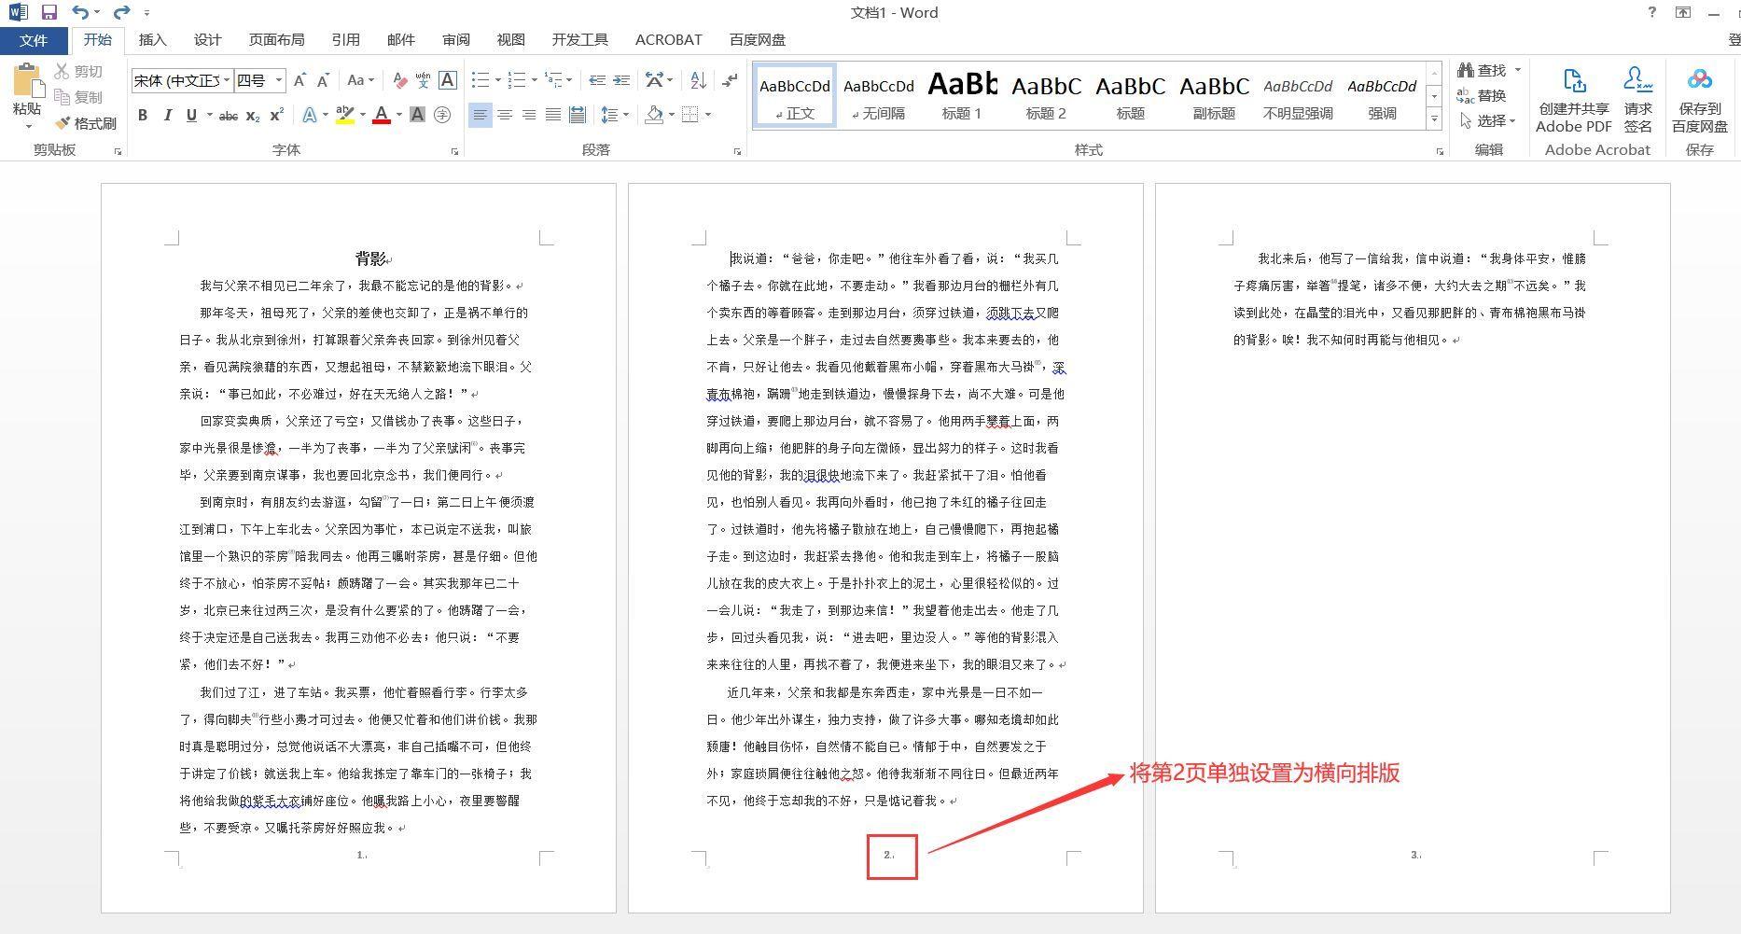The width and height of the screenshot is (1741, 934).
Task: Switch to the 审阅 tab
Action: (x=456, y=40)
